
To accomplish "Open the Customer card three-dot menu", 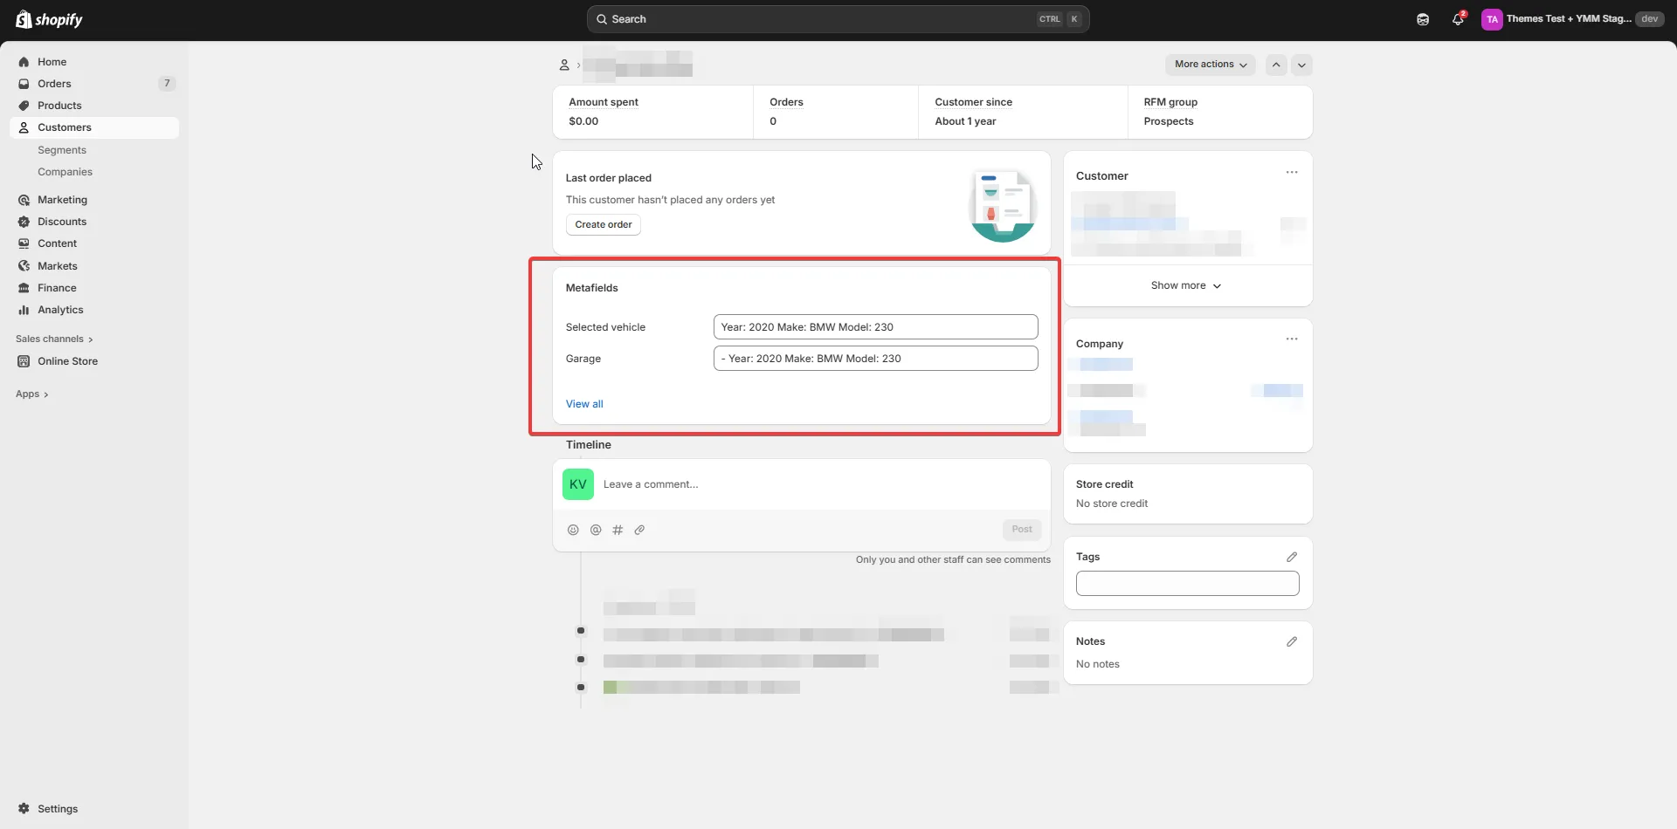I will coord(1292,173).
